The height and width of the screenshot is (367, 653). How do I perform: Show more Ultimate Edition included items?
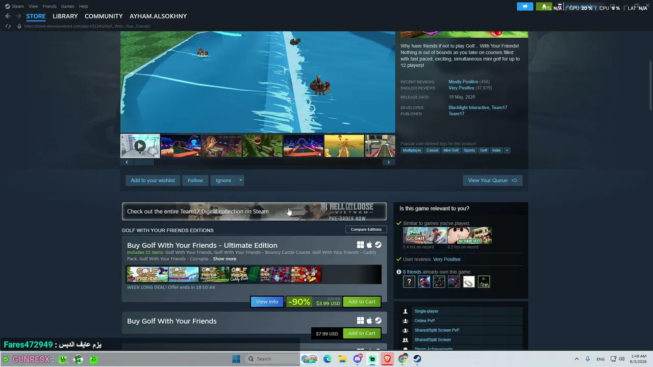[224, 259]
